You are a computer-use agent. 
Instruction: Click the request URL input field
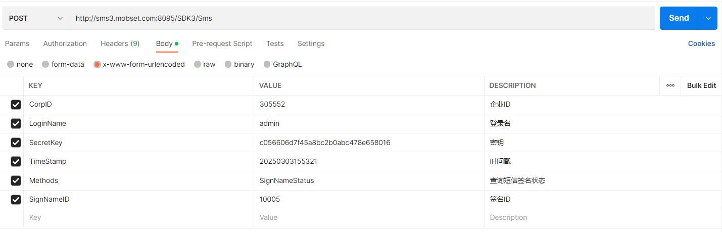(x=361, y=18)
